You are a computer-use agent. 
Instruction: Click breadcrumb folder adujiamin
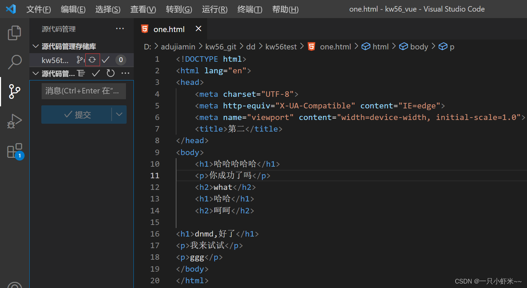pyautogui.click(x=178, y=47)
